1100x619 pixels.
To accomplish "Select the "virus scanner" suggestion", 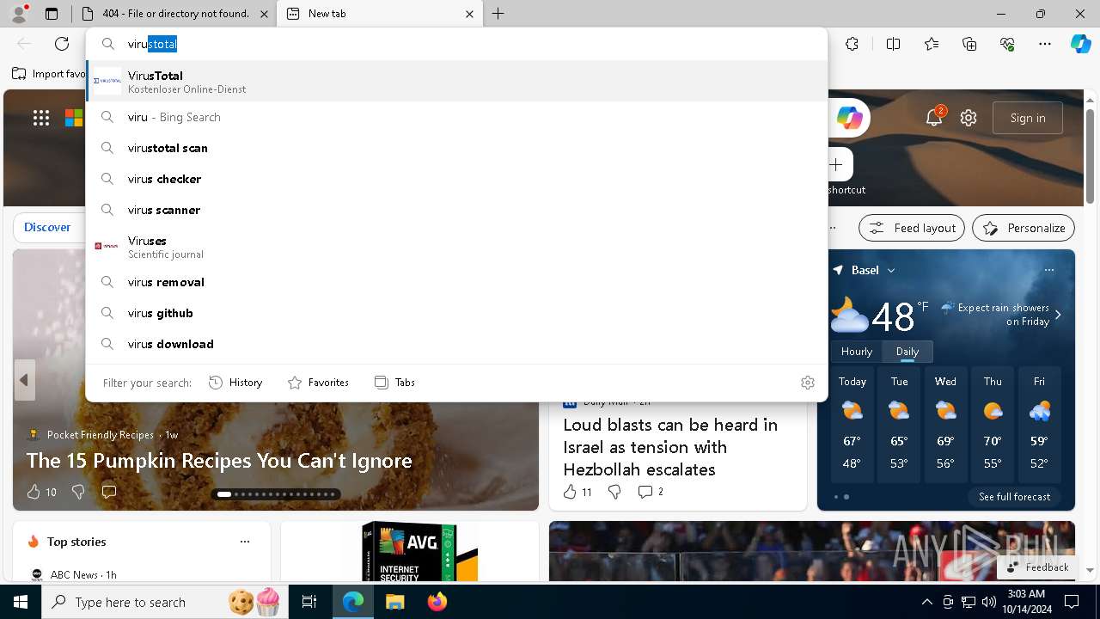I will (x=457, y=210).
